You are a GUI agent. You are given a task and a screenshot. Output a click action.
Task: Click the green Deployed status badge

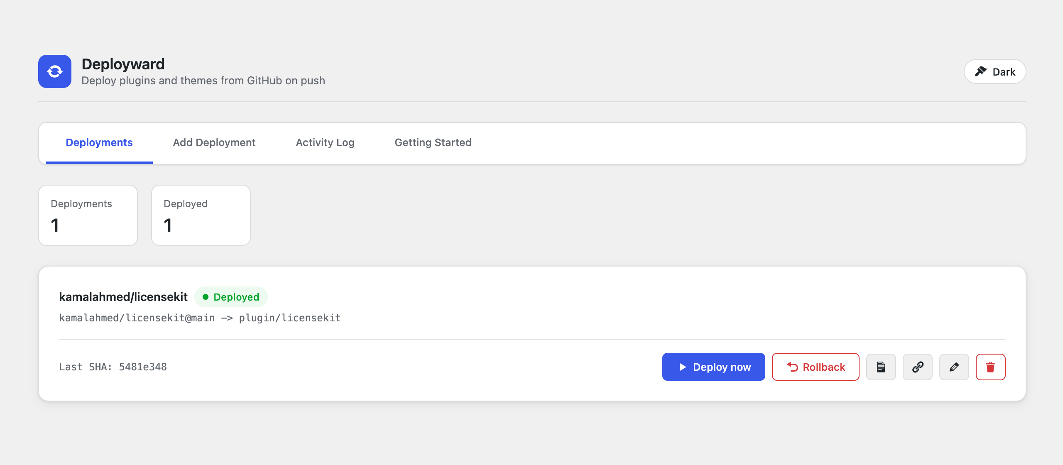231,297
